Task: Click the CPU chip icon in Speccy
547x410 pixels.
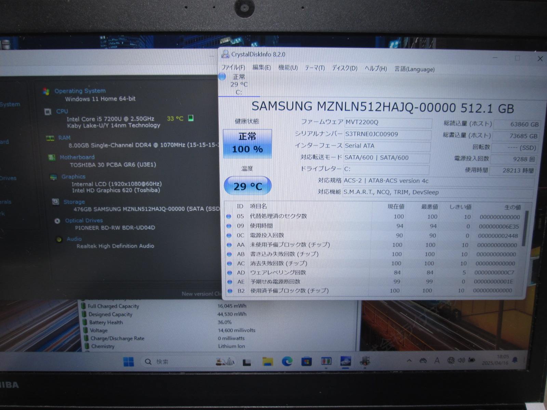Action: (48, 112)
